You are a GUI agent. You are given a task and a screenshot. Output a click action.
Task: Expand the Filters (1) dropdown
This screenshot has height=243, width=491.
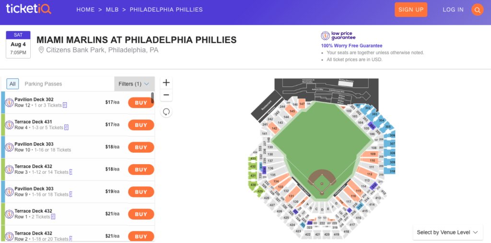(134, 84)
